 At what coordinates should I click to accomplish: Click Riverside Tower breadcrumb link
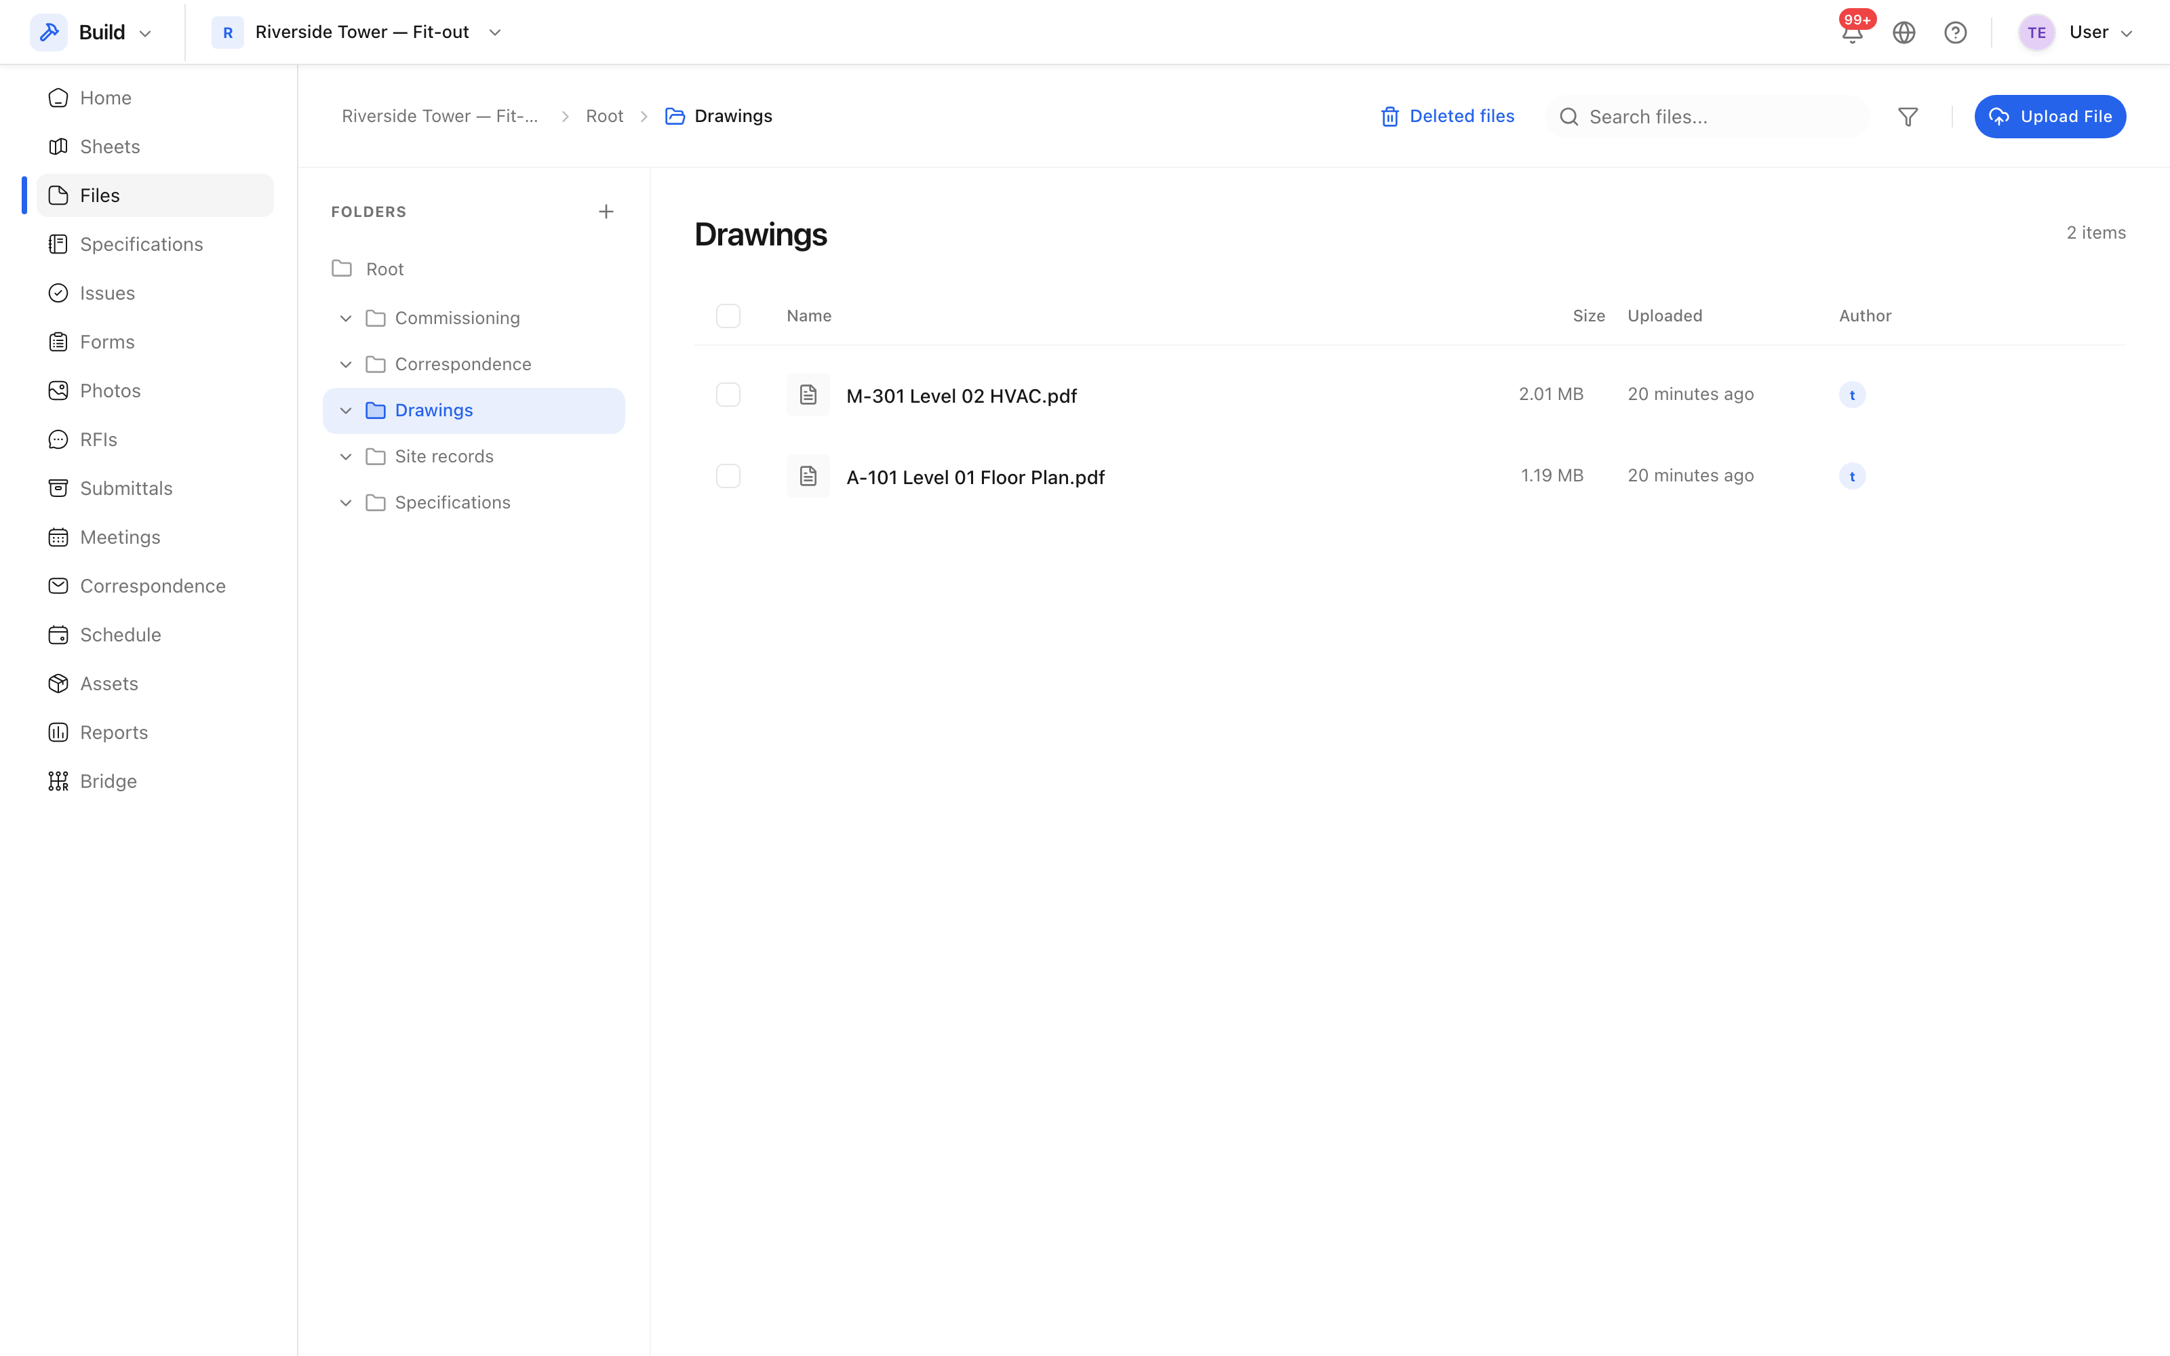click(439, 117)
